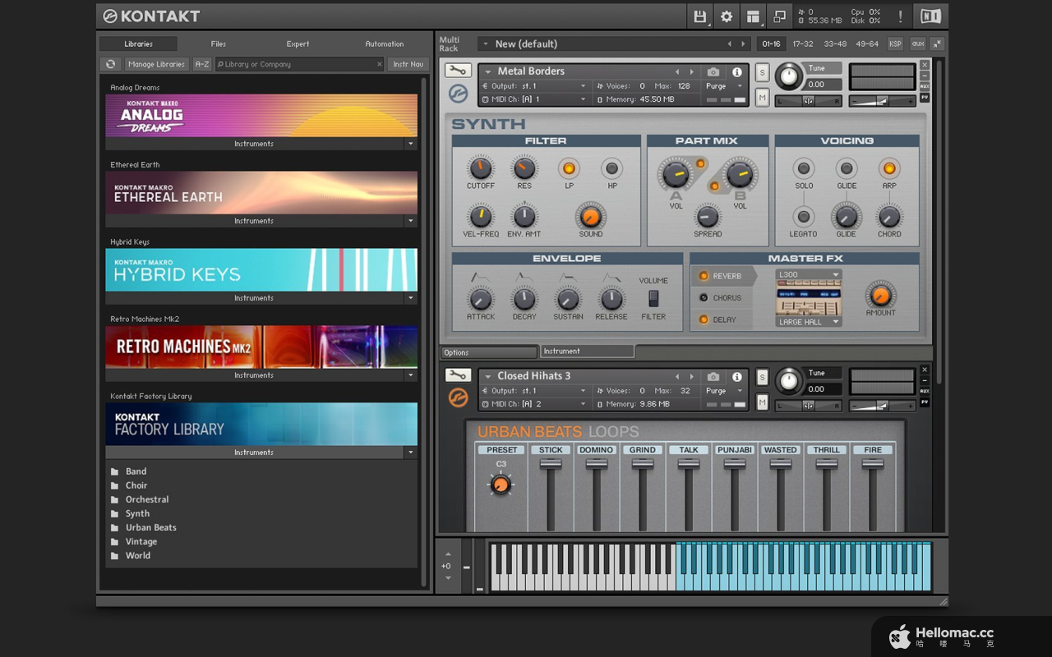Open the save files menu (floppy icon)
1052x657 pixels.
[x=699, y=16]
